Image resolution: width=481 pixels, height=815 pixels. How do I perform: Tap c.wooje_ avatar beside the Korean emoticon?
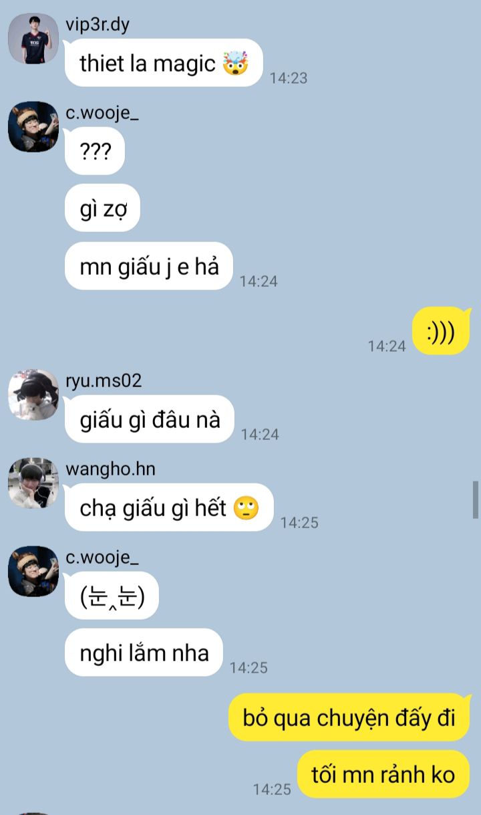tap(33, 571)
